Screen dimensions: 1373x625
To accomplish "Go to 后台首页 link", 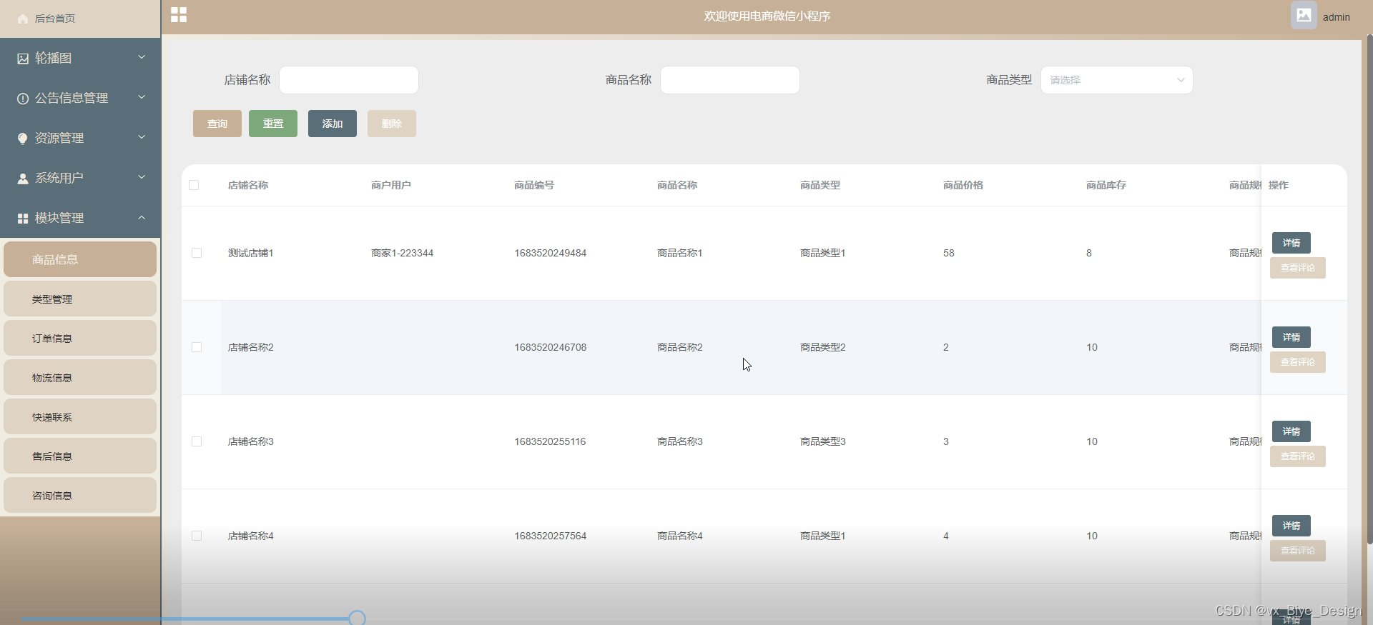I will (x=55, y=19).
